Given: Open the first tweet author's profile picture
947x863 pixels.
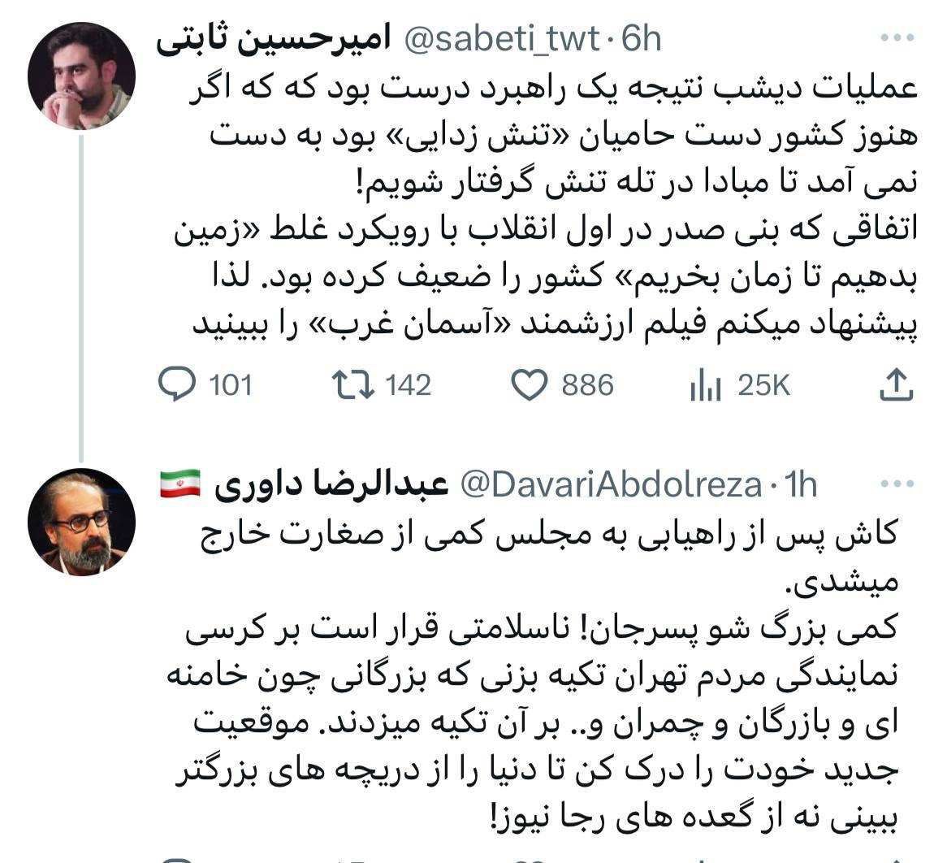Looking at the screenshot, I should pyautogui.click(x=82, y=76).
